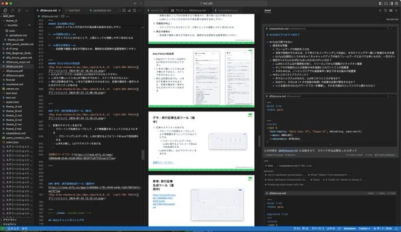Click the cloud.dify.ai link in last slide

[164, 201]
